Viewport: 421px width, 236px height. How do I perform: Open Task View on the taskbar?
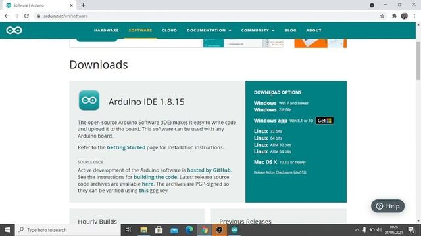click(x=128, y=230)
